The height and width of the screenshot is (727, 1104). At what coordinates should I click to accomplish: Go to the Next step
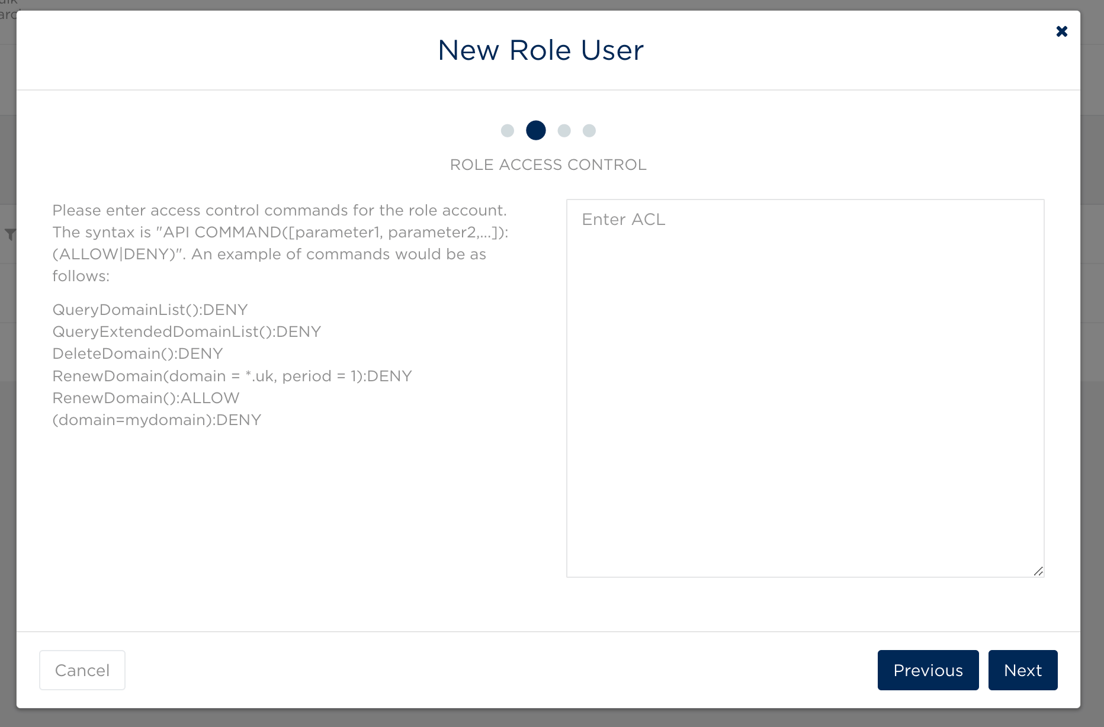point(1022,670)
